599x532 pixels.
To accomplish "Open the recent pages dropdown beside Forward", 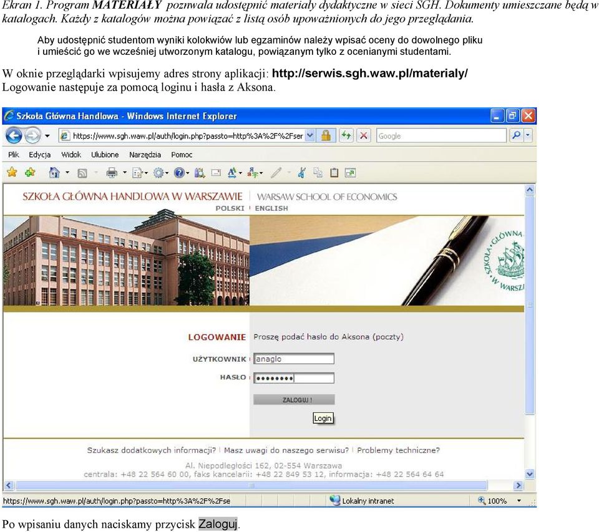I will click(47, 136).
